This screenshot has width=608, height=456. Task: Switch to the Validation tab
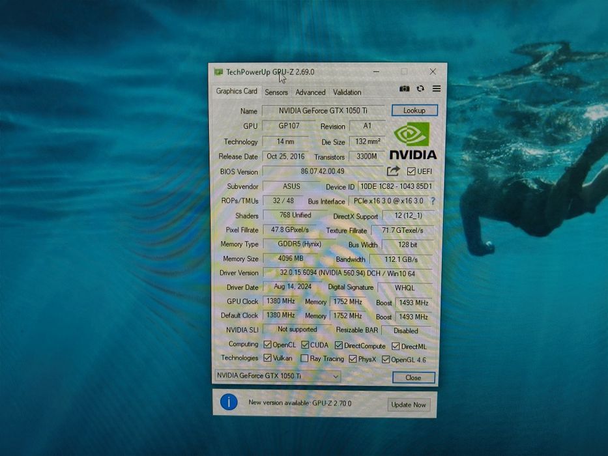(347, 93)
